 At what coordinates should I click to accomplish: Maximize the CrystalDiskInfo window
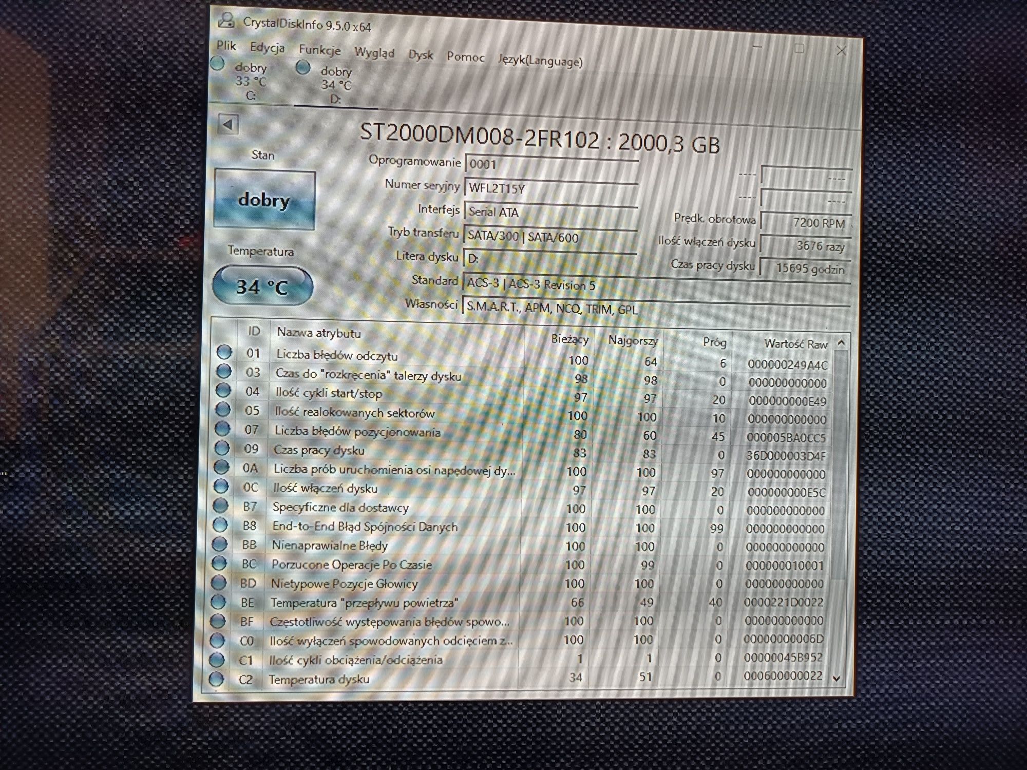[x=799, y=48]
